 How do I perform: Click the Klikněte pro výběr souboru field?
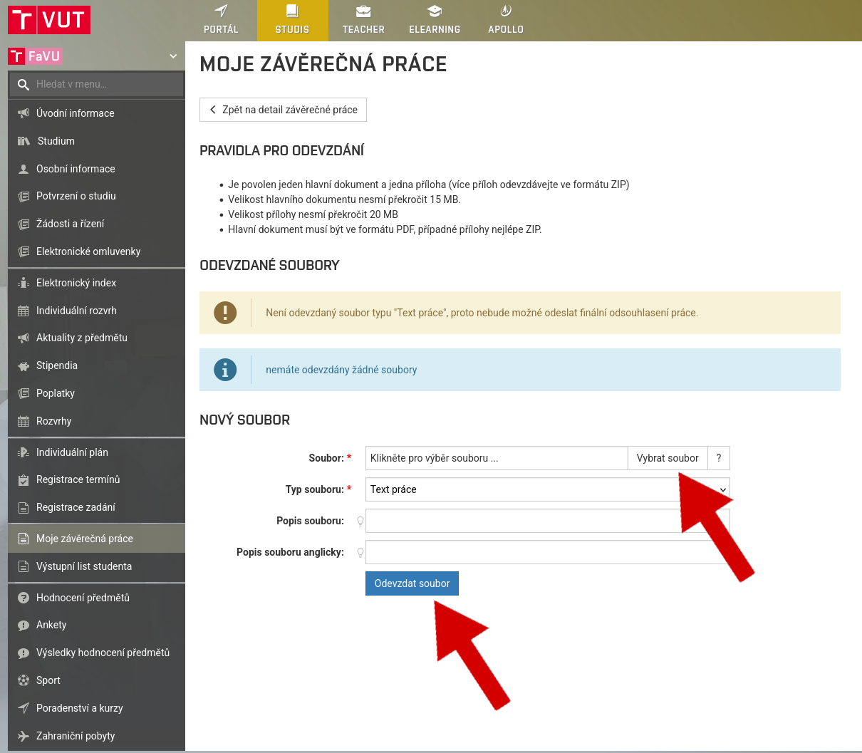click(497, 458)
